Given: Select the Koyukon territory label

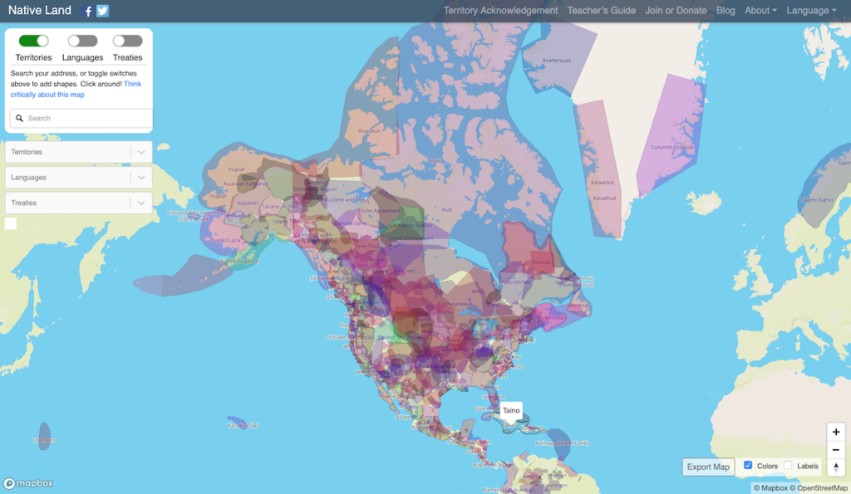Looking at the screenshot, I should point(248,203).
